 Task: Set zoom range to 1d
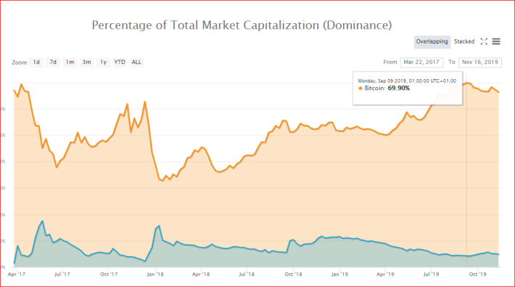click(x=36, y=62)
